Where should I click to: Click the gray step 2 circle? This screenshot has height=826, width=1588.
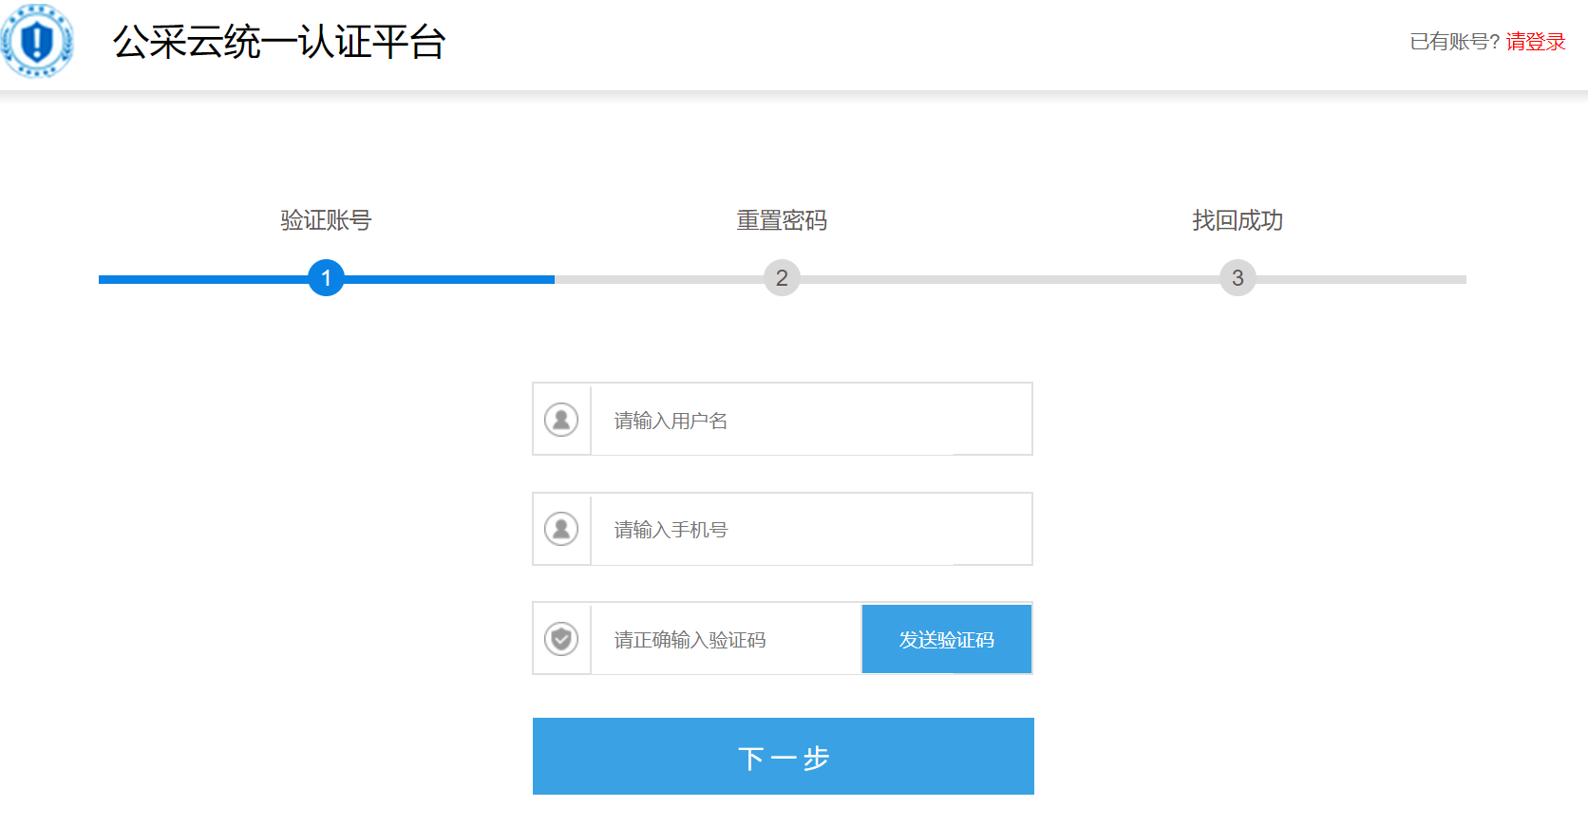(x=782, y=278)
